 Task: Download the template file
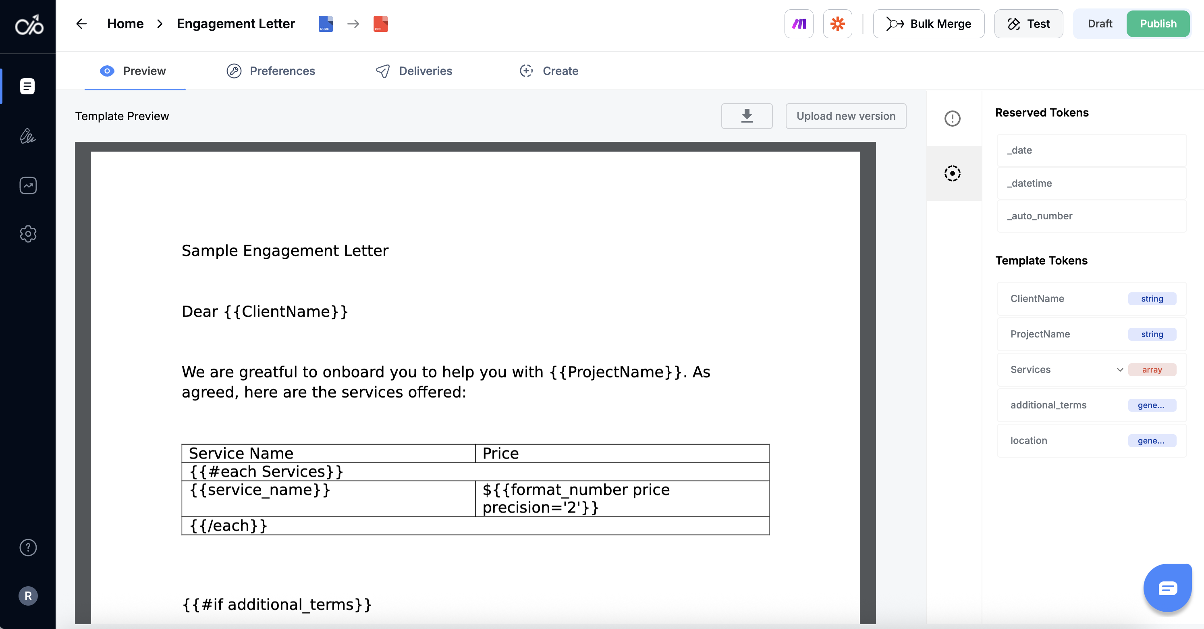[746, 116]
